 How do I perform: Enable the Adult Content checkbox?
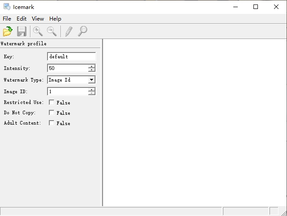point(51,123)
